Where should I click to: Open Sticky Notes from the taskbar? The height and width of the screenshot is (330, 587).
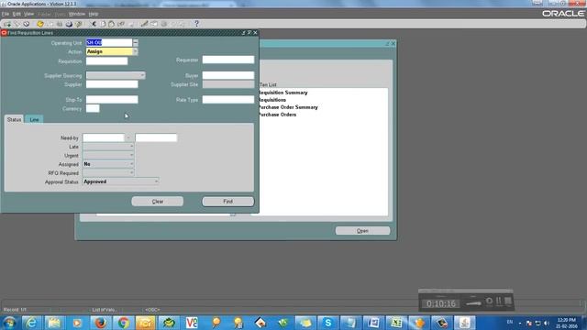pyautogui.click(x=305, y=323)
